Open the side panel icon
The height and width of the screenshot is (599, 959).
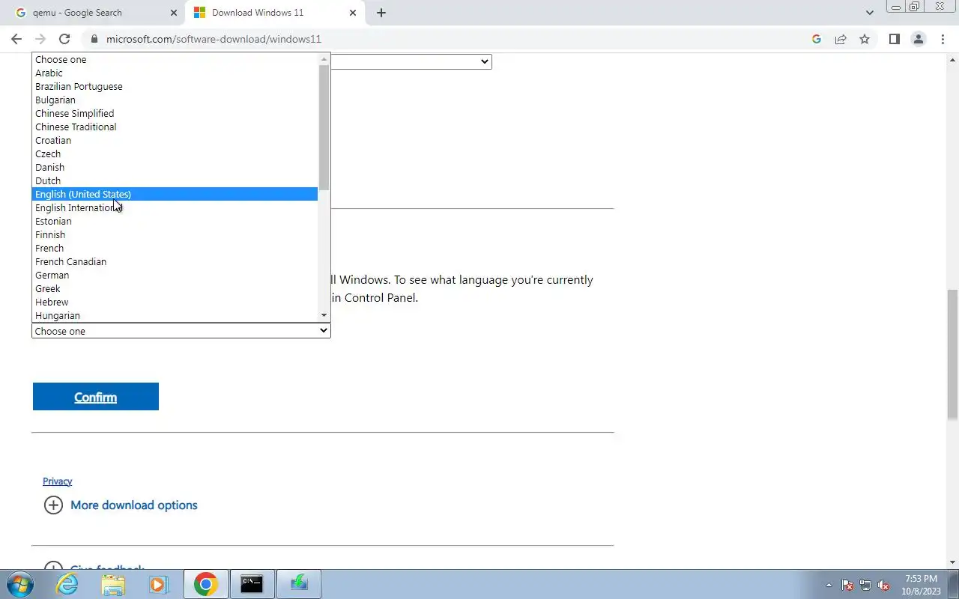(x=895, y=39)
